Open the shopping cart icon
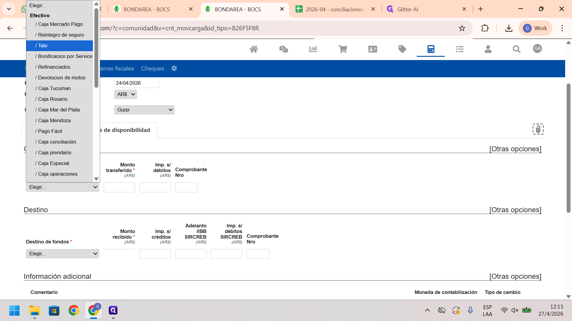 343,49
